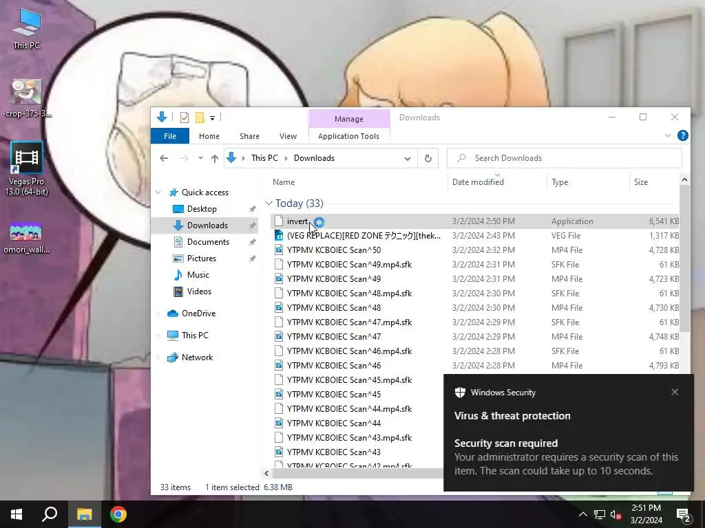Viewport: 705px width, 528px height.
Task: Show hidden system tray icons
Action: [582, 514]
